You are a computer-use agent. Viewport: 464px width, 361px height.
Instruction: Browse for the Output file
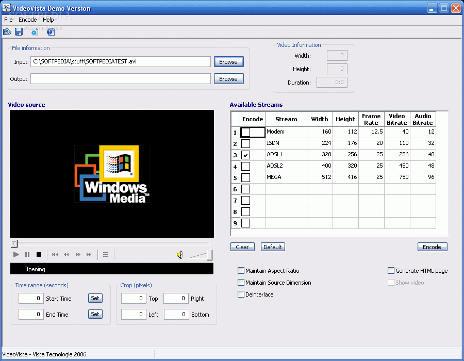pyautogui.click(x=229, y=79)
